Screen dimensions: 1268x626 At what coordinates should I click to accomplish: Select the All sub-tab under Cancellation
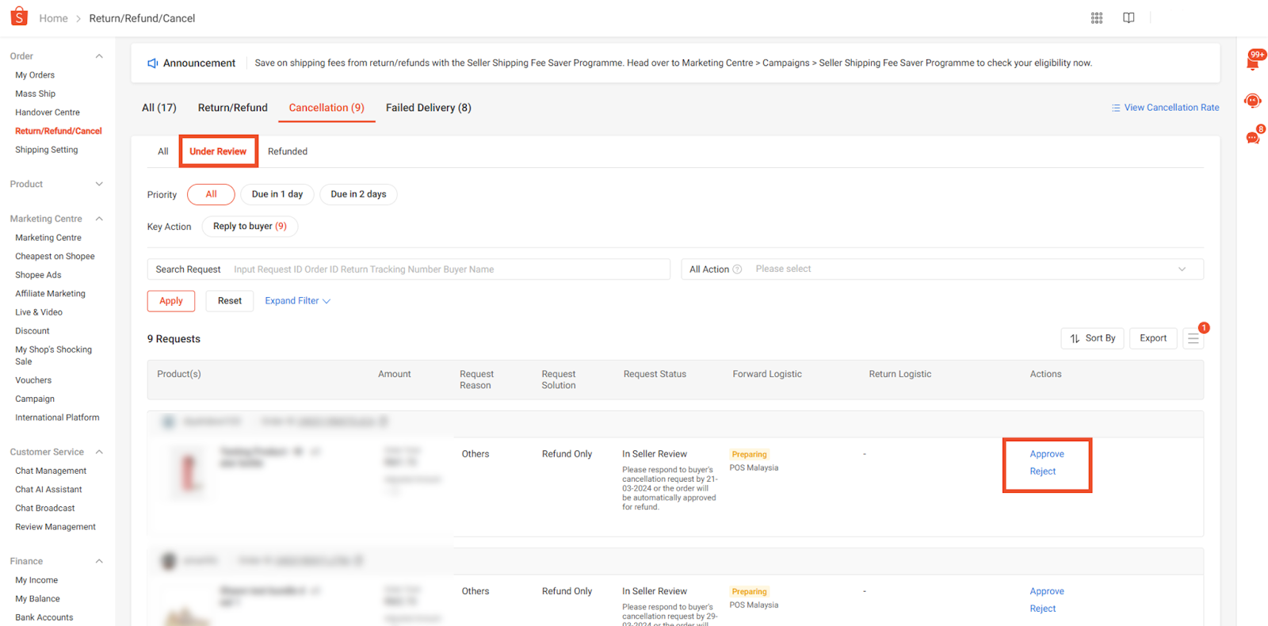pyautogui.click(x=163, y=151)
